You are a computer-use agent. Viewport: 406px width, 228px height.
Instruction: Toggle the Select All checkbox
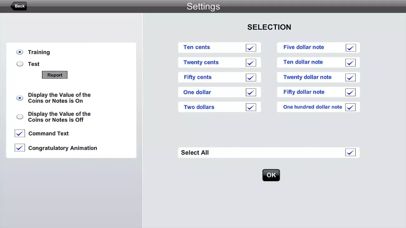tap(350, 153)
